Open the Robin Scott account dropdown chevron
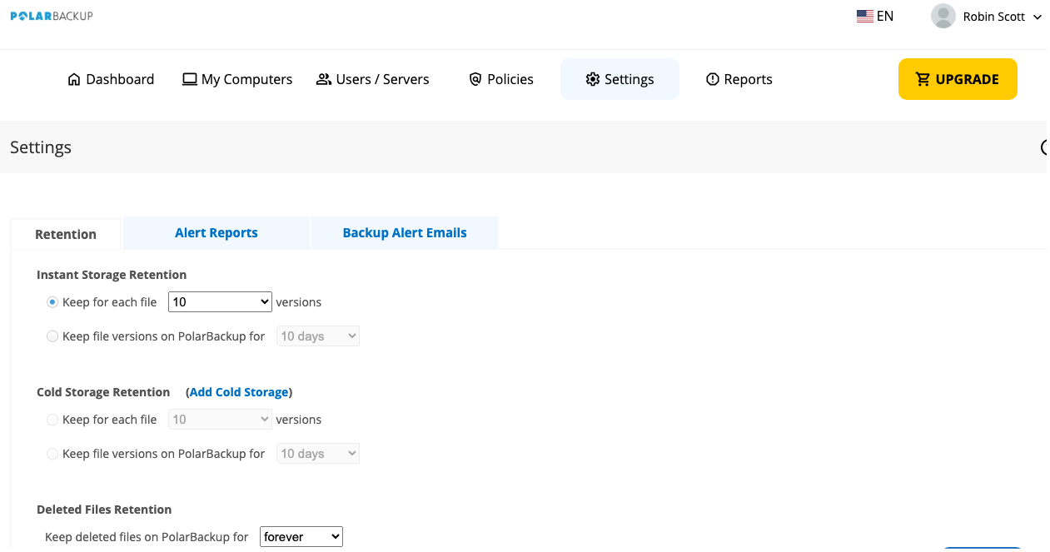This screenshot has width=1050, height=552. (x=1037, y=17)
